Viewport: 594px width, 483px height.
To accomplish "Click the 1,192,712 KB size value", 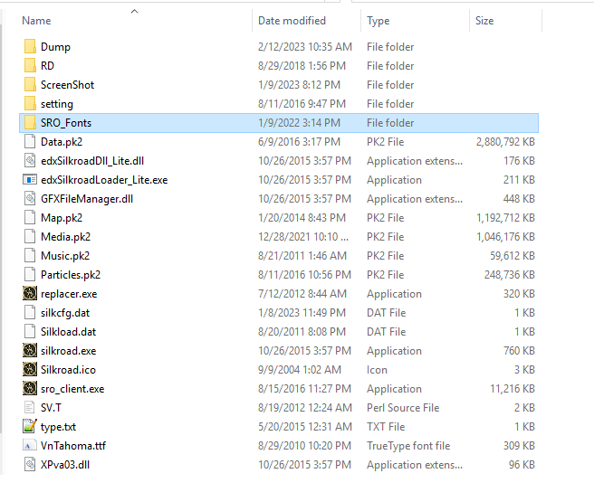I will pos(505,218).
